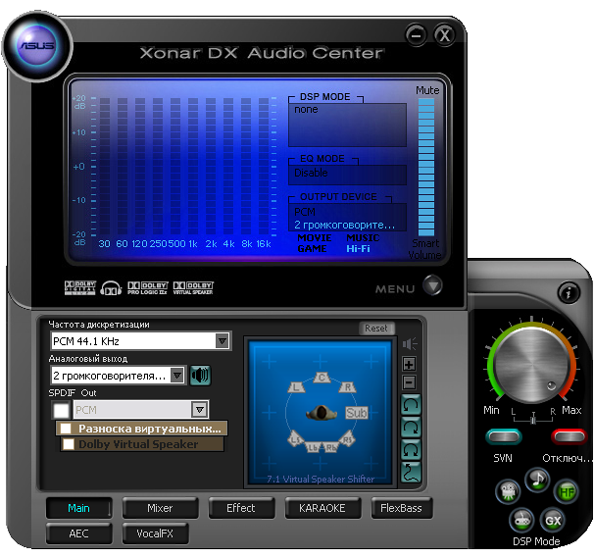The height and width of the screenshot is (558, 594).
Task: Check the Разноска виртуальных checkbox
Action: [66, 429]
